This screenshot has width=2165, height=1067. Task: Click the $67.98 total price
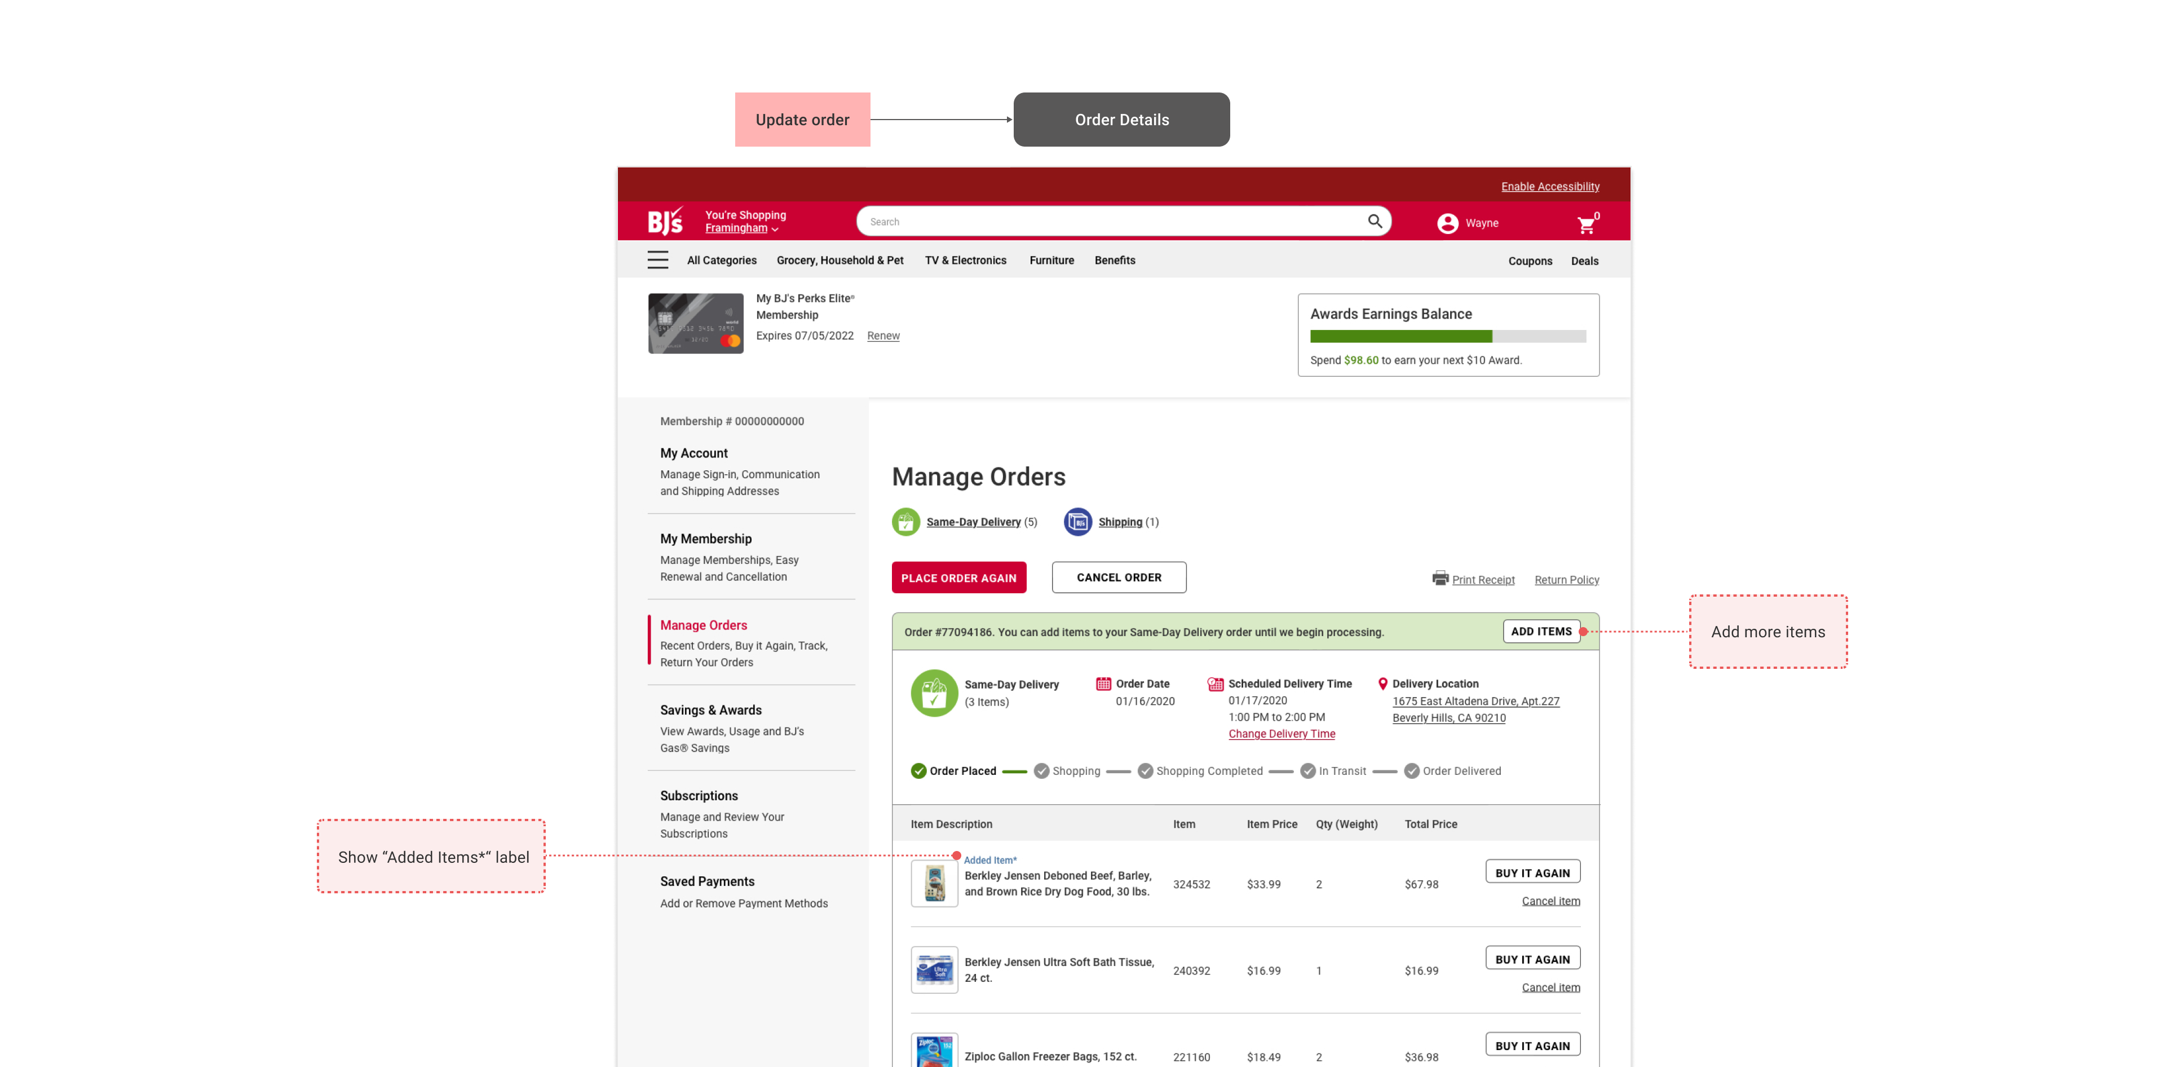pos(1421,884)
